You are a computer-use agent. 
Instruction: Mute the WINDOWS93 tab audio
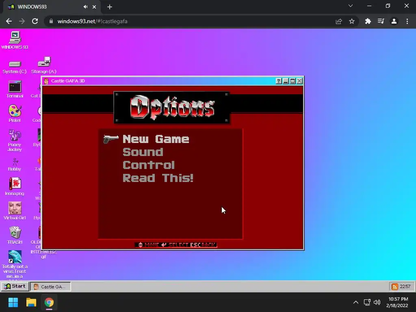click(85, 7)
